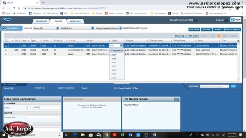246x138 pixels.
Task: Click the Ford logo
Action: click(7, 20)
